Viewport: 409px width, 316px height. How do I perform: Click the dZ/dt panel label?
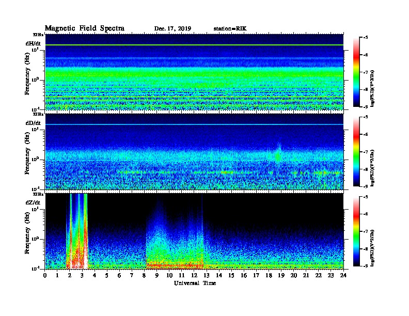[x=33, y=202]
